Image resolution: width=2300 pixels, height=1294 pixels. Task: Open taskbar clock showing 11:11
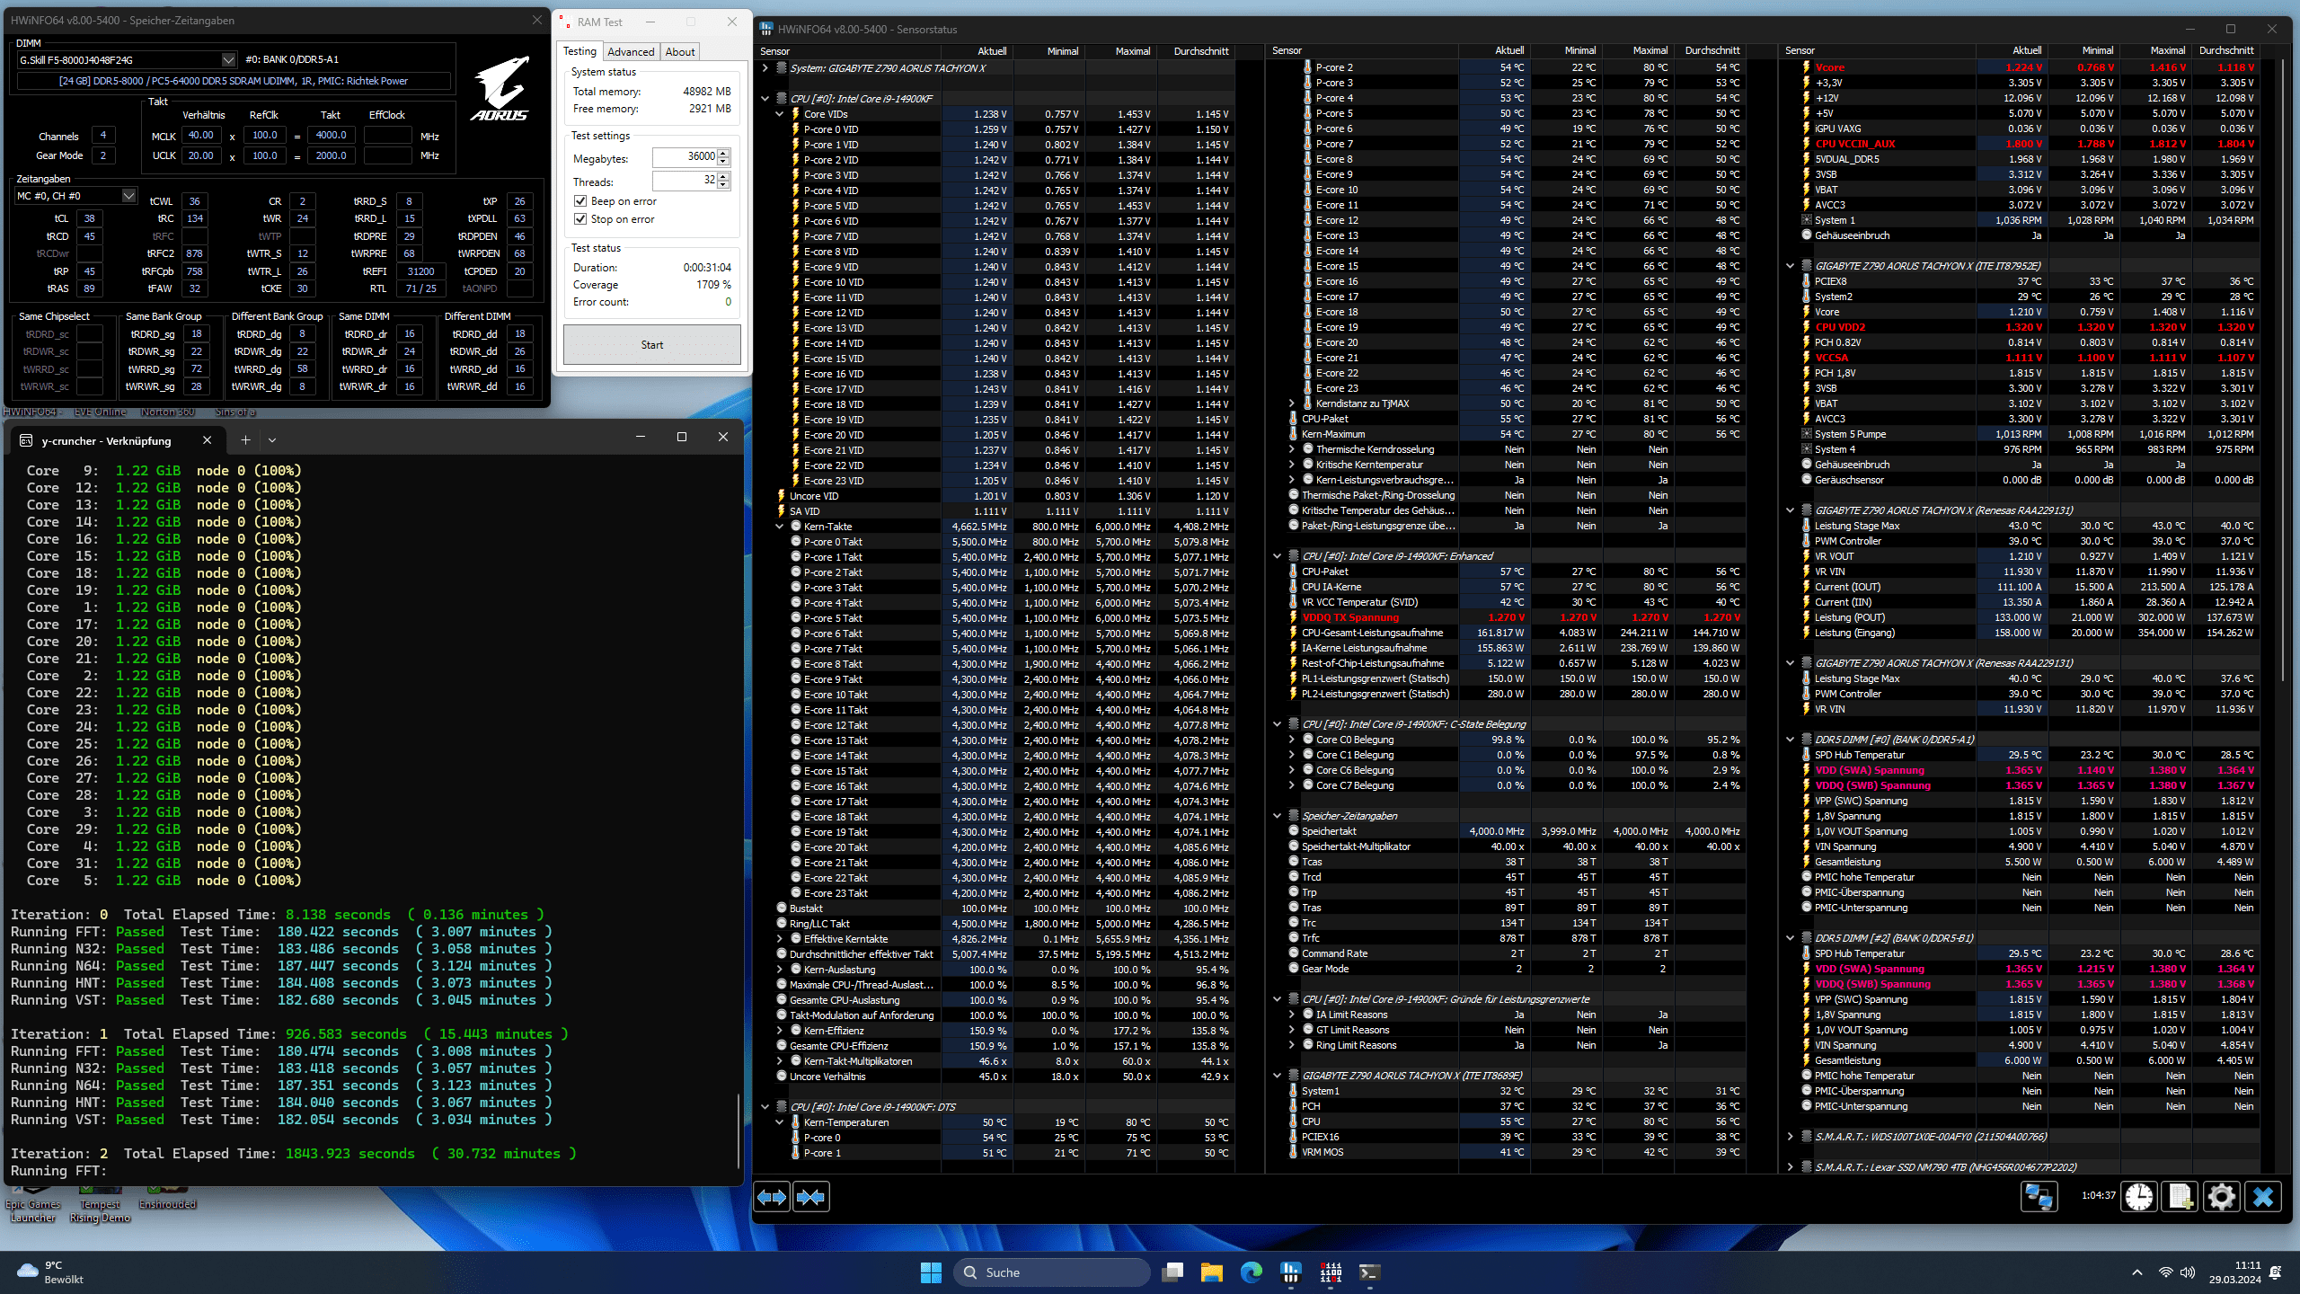[x=2234, y=1272]
